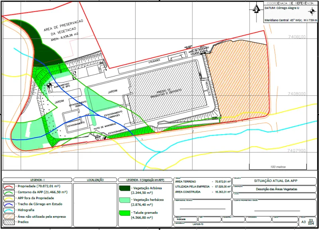Click the Hidrografia cyan legend symbol
Viewport: 319px width, 230px height.
[x=8, y=210]
